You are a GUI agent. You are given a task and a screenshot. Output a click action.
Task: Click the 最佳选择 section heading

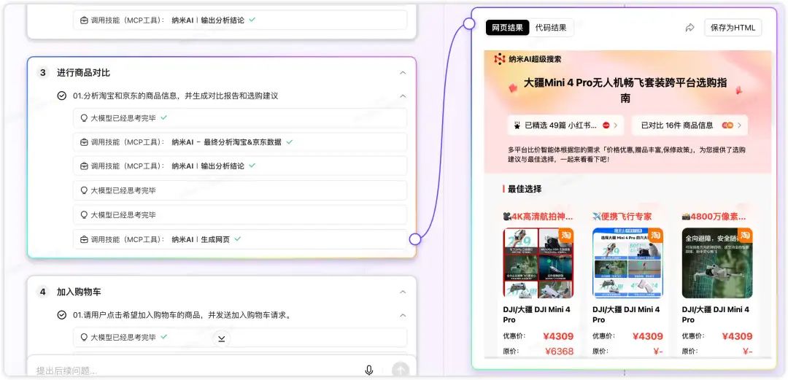point(525,189)
